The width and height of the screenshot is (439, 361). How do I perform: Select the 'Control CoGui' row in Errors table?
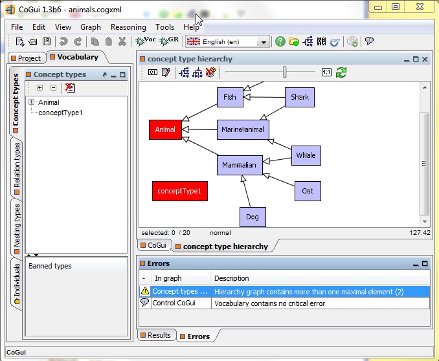pyautogui.click(x=284, y=303)
